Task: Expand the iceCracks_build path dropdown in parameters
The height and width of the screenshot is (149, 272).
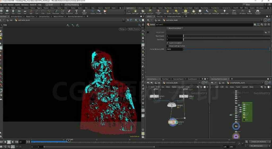Action: click(x=262, y=20)
